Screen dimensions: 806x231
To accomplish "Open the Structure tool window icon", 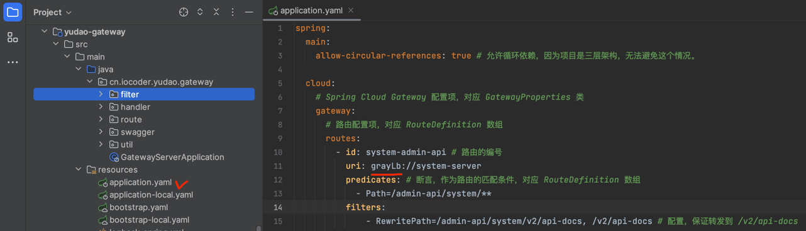I will pos(13,38).
